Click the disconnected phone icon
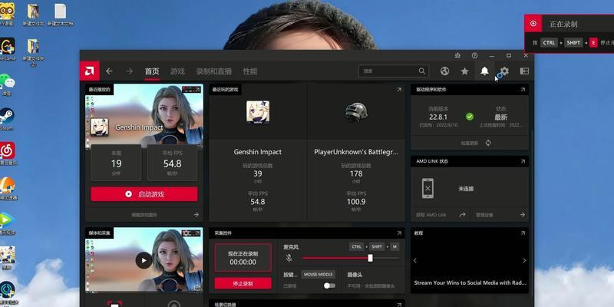Image resolution: width=614 pixels, height=307 pixels. pyautogui.click(x=427, y=188)
